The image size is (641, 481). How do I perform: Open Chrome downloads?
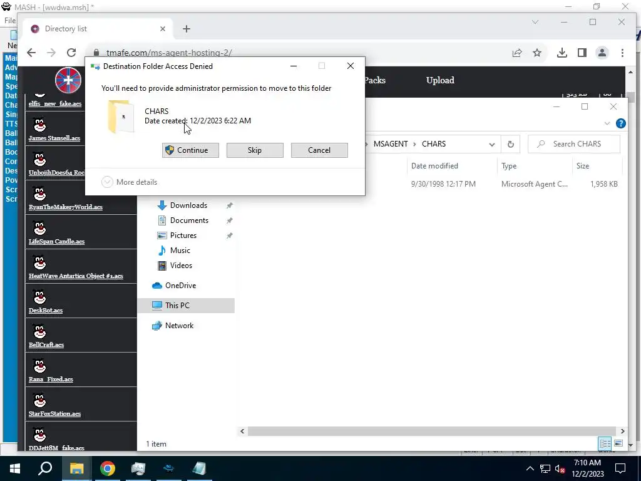click(562, 53)
